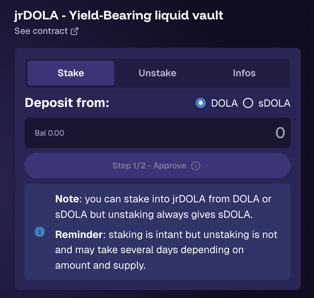The width and height of the screenshot is (314, 298).
Task: Click the Deposit from: heading
Action: (67, 103)
